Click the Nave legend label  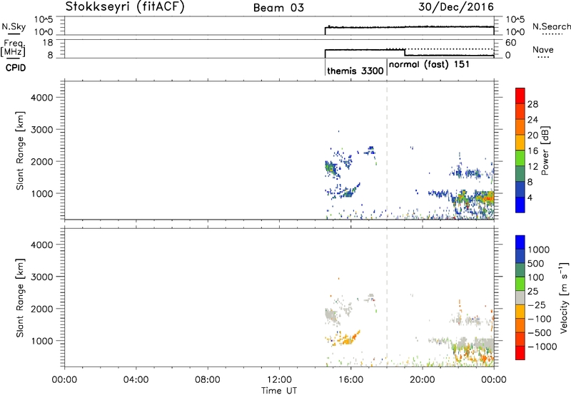point(543,49)
